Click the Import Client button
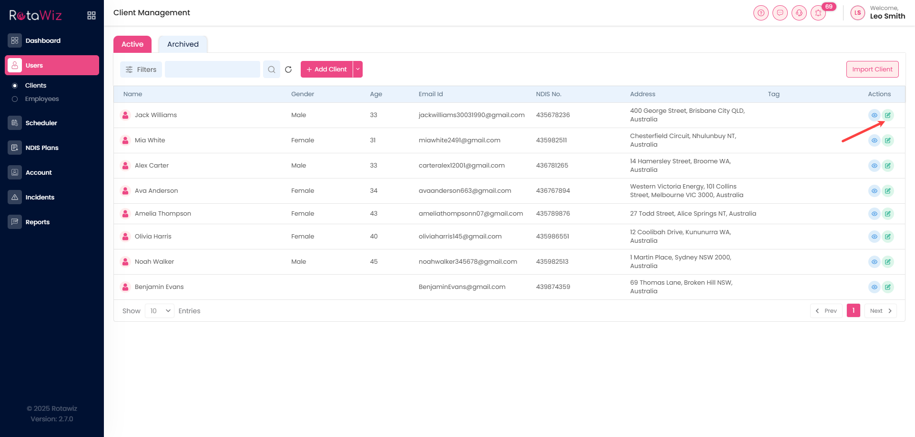Image resolution: width=915 pixels, height=437 pixels. pos(872,70)
